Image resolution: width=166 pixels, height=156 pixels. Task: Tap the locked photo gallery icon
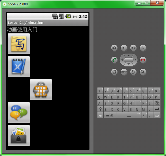point(19,136)
